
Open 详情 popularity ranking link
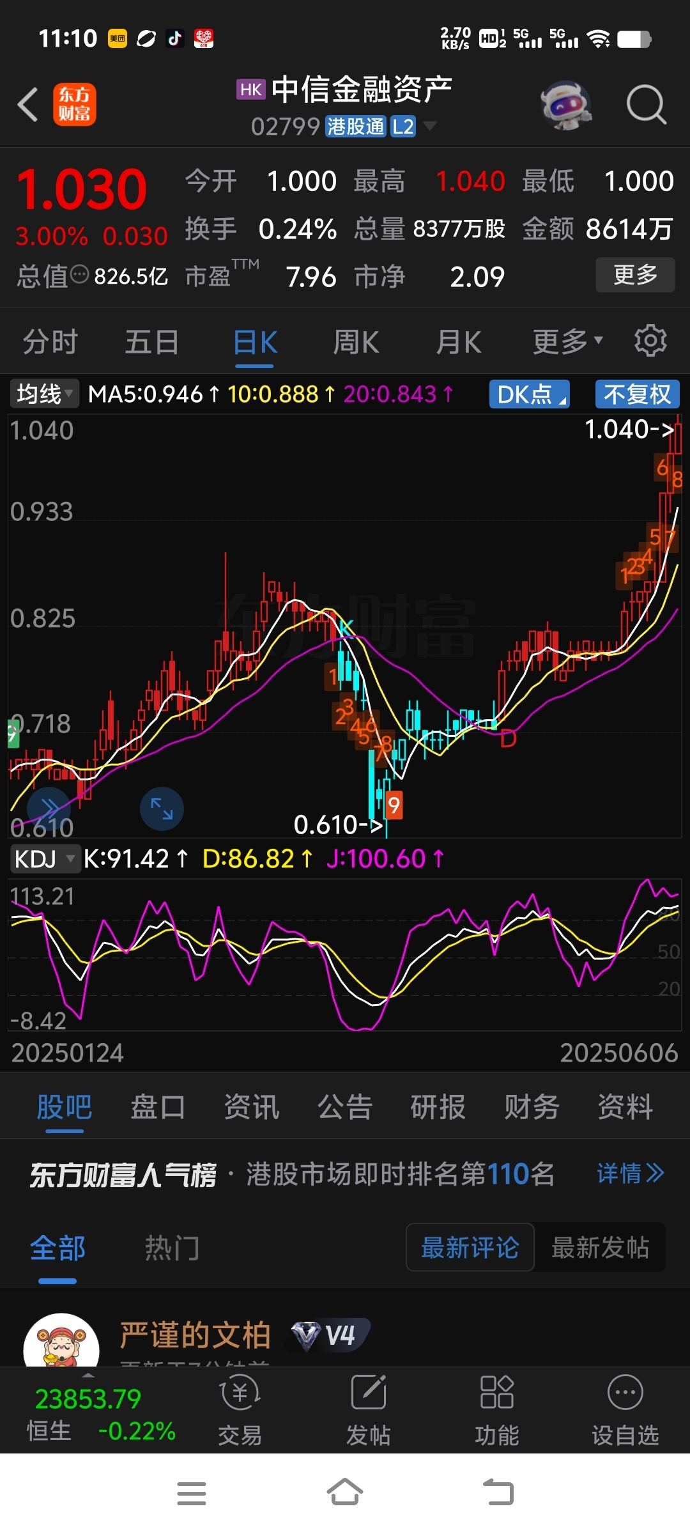(x=631, y=1174)
